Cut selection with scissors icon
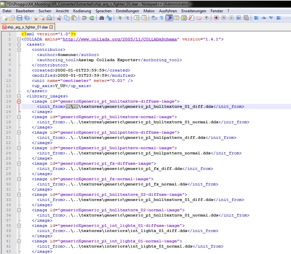The image size is (291, 254). coord(59,18)
